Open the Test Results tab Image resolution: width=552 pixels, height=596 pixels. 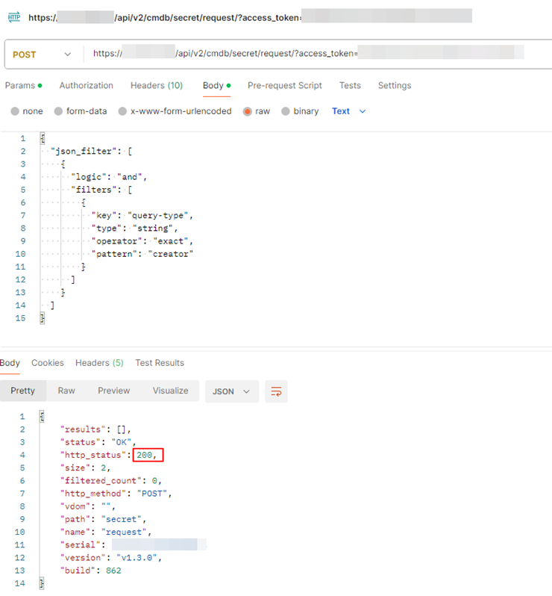[160, 363]
